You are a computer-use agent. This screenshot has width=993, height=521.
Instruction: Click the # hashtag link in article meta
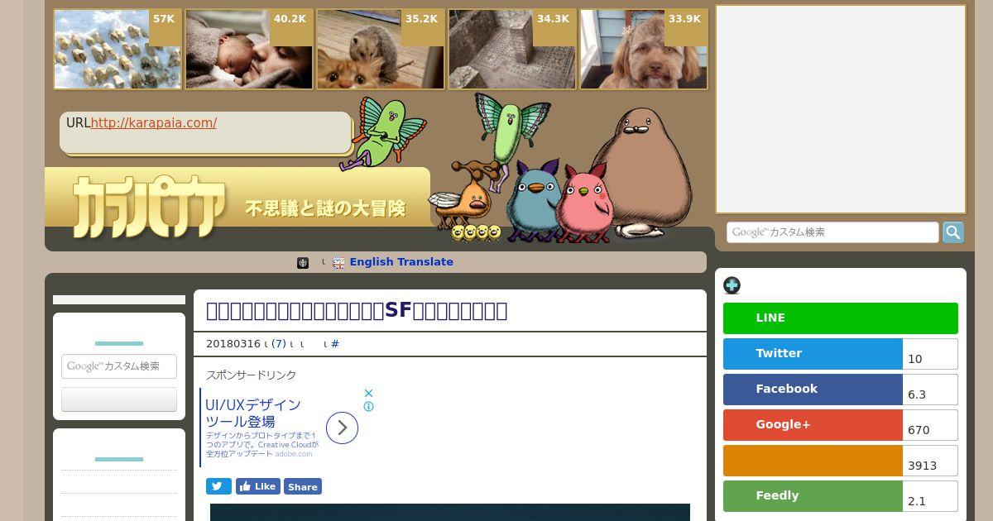click(335, 344)
